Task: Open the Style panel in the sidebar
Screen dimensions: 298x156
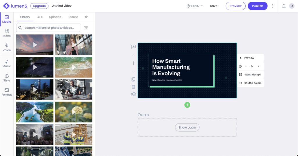Action: pyautogui.click(x=7, y=78)
